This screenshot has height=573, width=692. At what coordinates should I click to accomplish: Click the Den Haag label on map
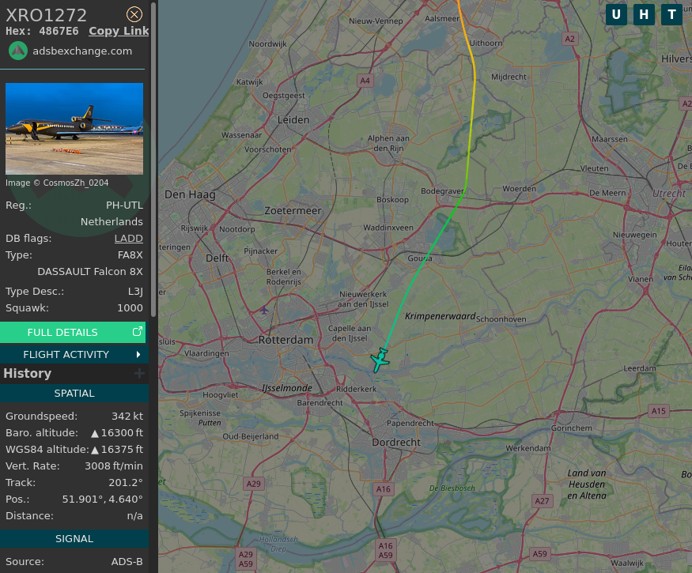[x=190, y=194]
